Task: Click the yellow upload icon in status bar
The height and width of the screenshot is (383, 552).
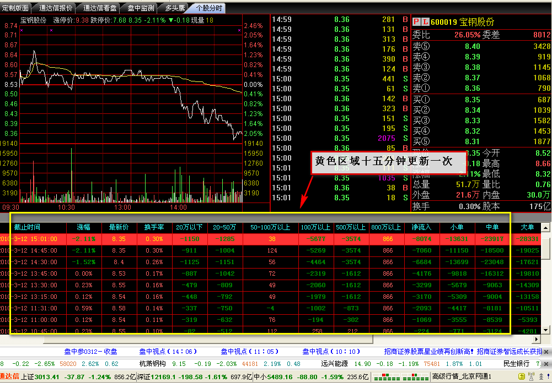Action: coord(522,377)
